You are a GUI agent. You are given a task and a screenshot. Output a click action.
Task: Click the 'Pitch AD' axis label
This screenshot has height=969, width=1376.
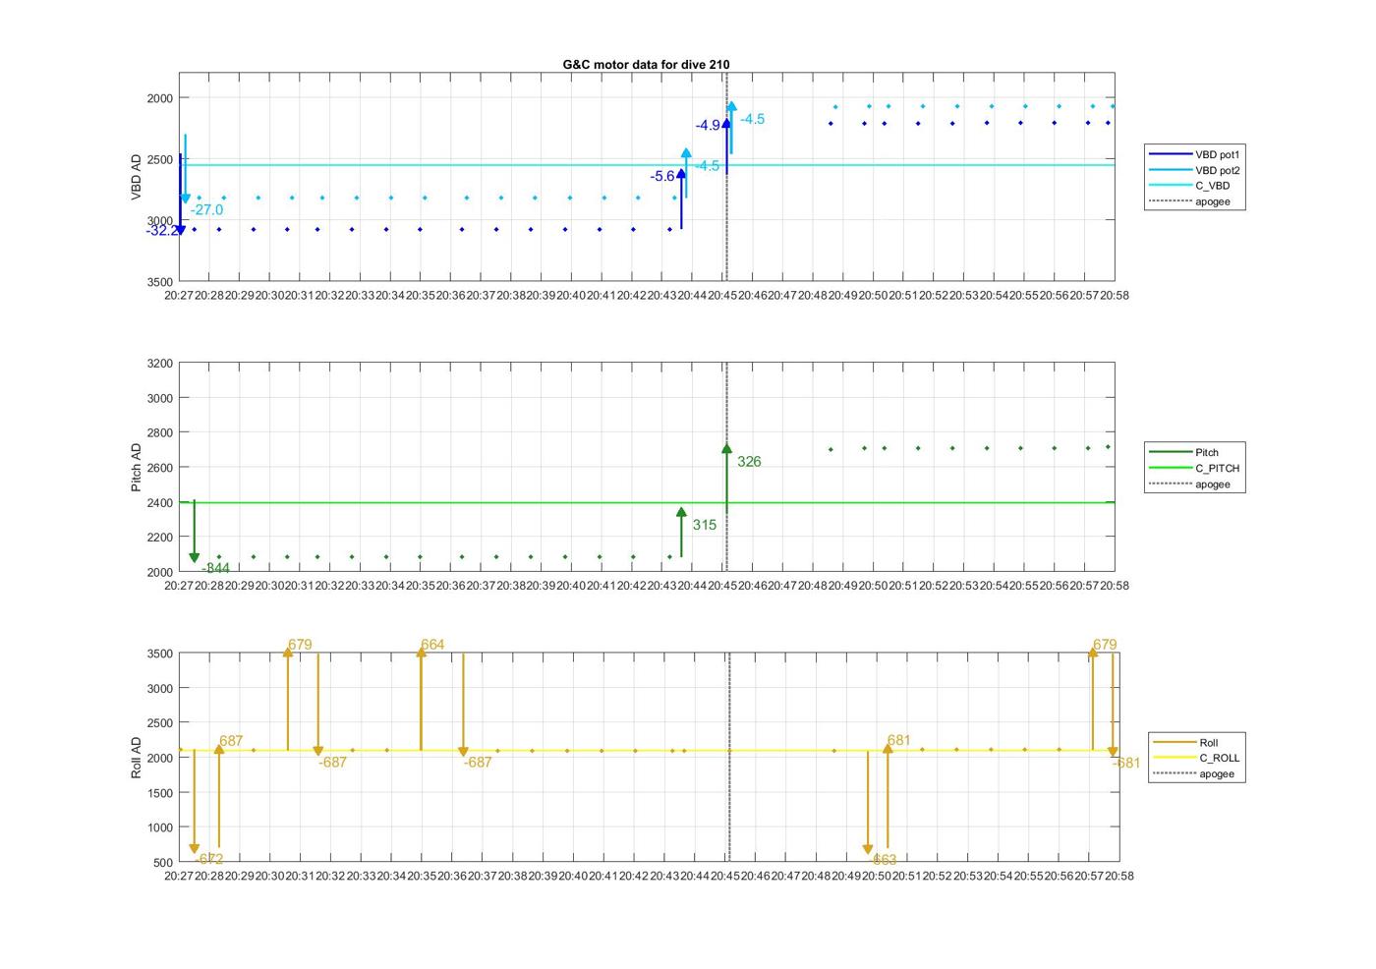137,467
